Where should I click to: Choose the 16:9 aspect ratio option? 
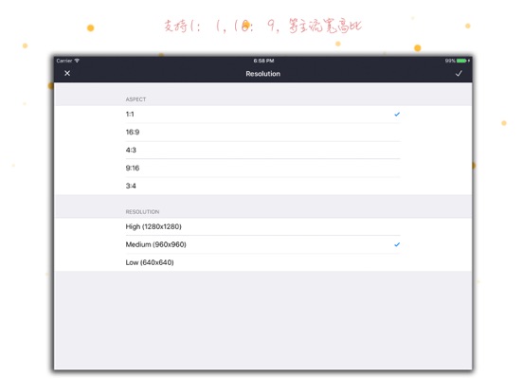[x=262, y=133]
